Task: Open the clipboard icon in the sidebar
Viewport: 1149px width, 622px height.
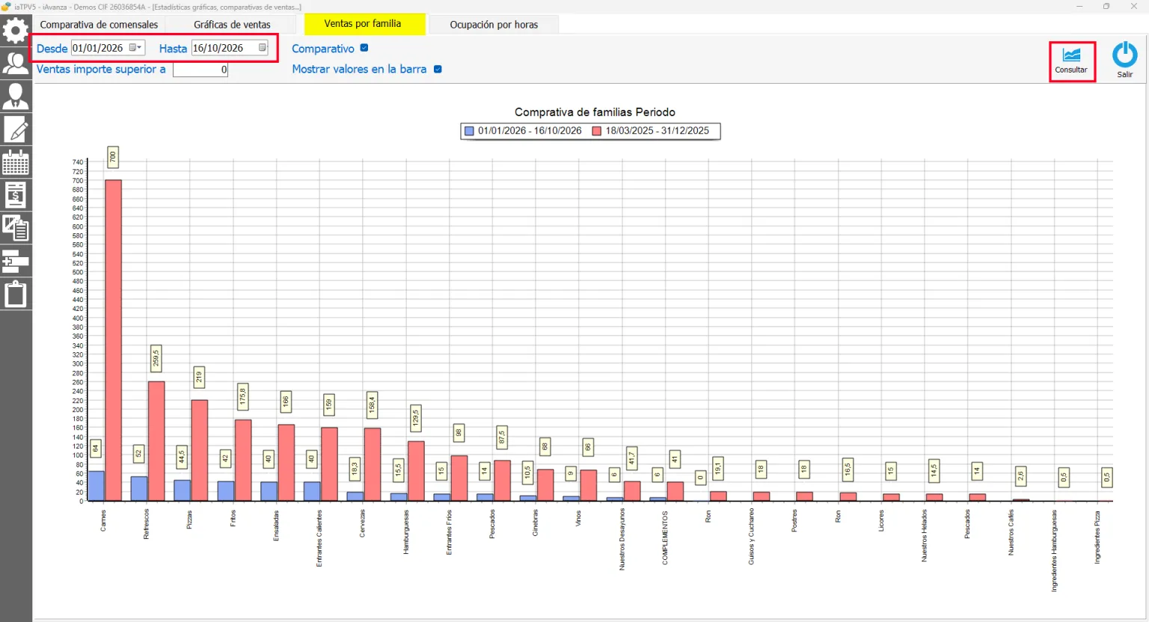Action: click(x=16, y=294)
